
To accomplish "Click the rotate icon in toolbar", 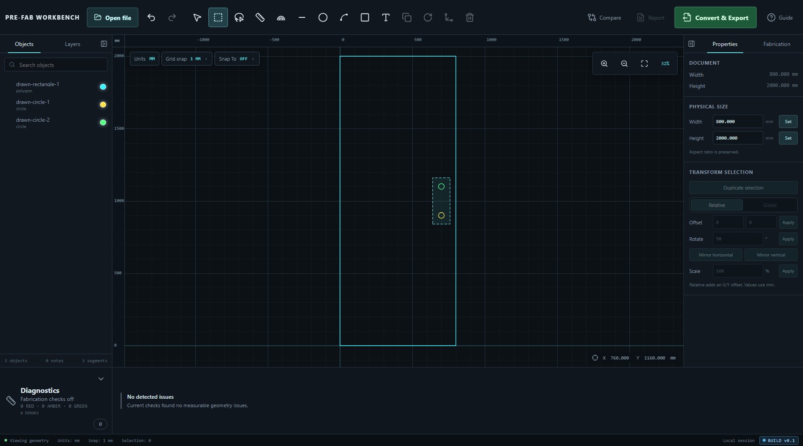I will 428,17.
